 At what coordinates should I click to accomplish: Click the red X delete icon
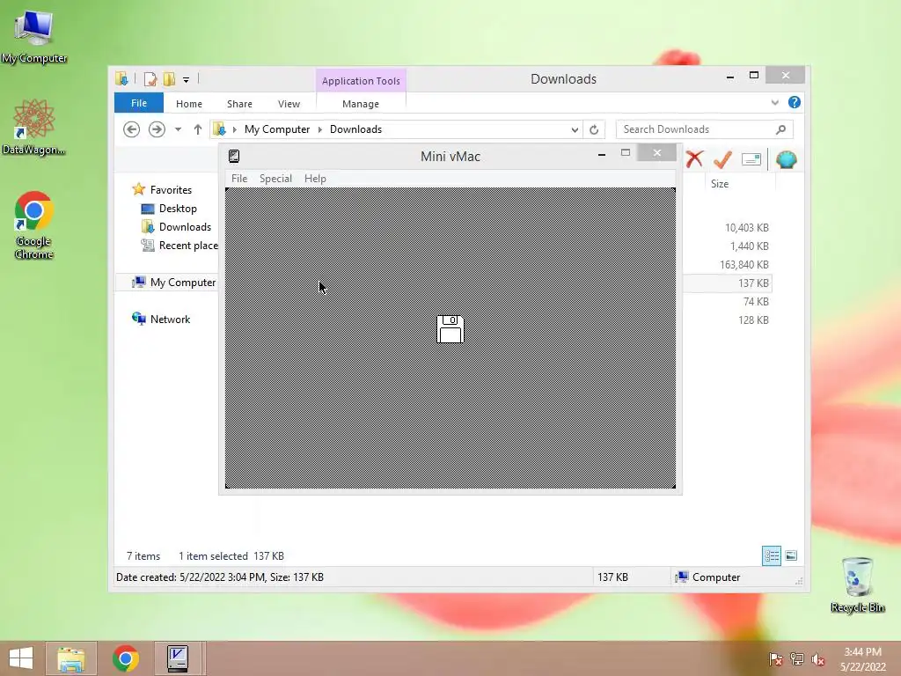tap(694, 159)
